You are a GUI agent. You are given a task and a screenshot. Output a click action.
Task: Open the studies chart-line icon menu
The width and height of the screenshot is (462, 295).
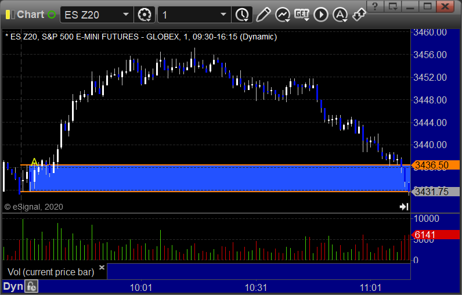(283, 15)
